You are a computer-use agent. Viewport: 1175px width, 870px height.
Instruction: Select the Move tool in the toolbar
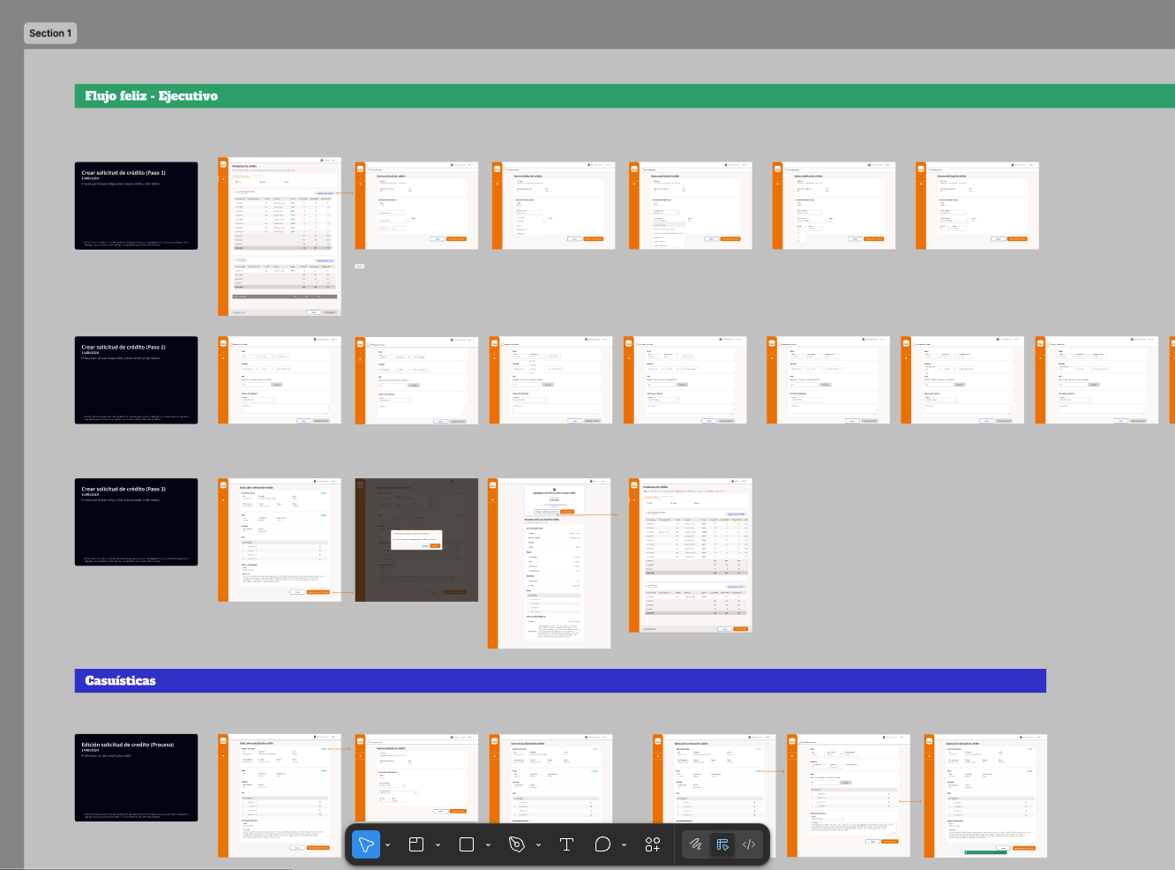point(366,844)
